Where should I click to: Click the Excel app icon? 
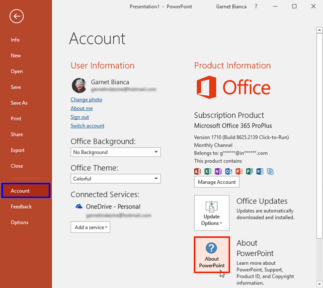pos(208,171)
